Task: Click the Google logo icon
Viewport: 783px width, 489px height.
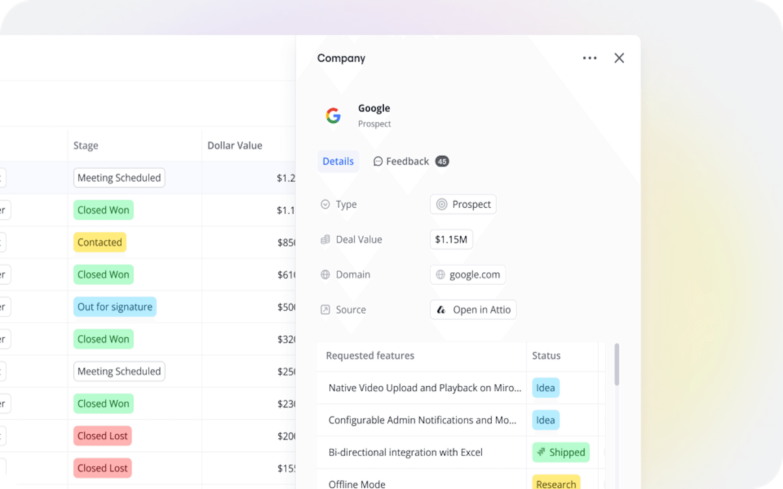Action: tap(333, 116)
